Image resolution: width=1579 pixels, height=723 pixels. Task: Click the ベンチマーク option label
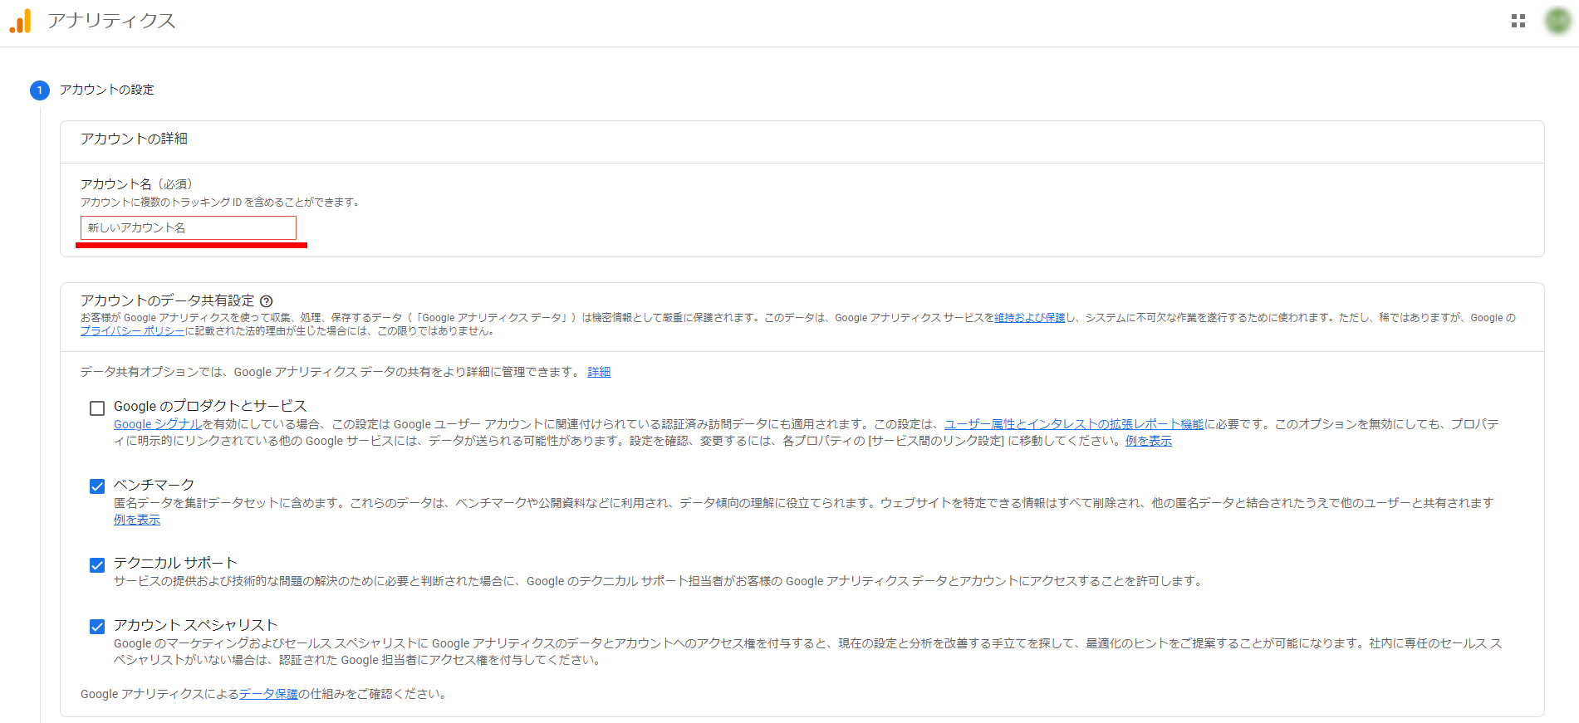point(154,485)
